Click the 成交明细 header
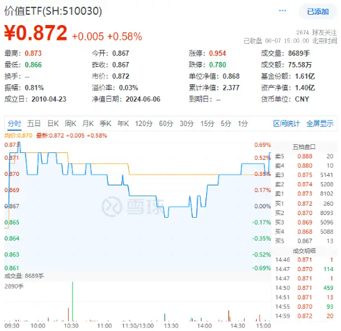This screenshot has width=341, height=331. click(304, 251)
